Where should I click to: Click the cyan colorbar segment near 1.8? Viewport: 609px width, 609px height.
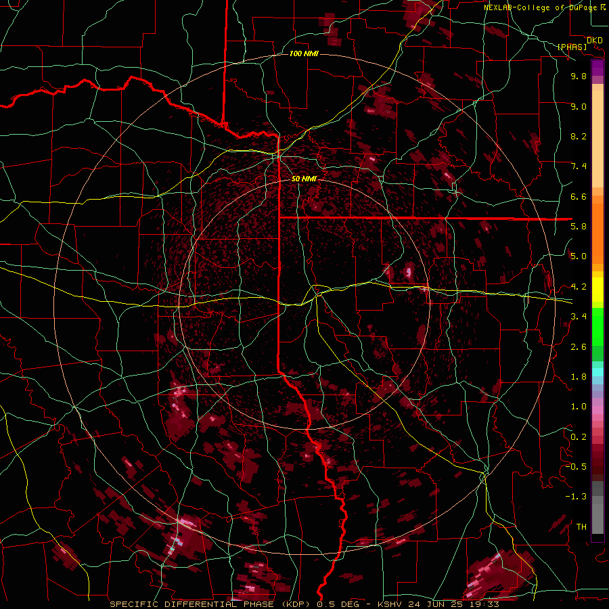597,372
